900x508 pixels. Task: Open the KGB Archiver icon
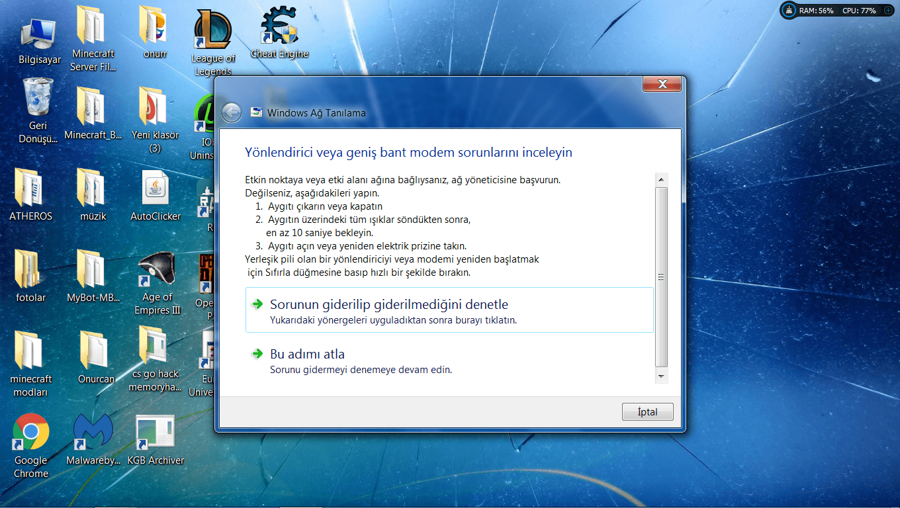(x=156, y=439)
